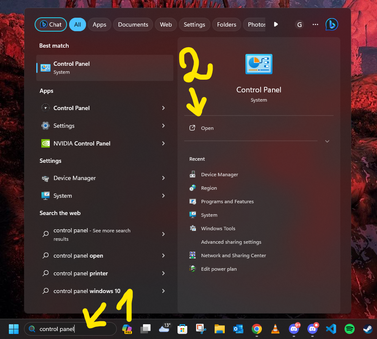
Task: Click the Control Panel best match icon
Action: point(46,68)
